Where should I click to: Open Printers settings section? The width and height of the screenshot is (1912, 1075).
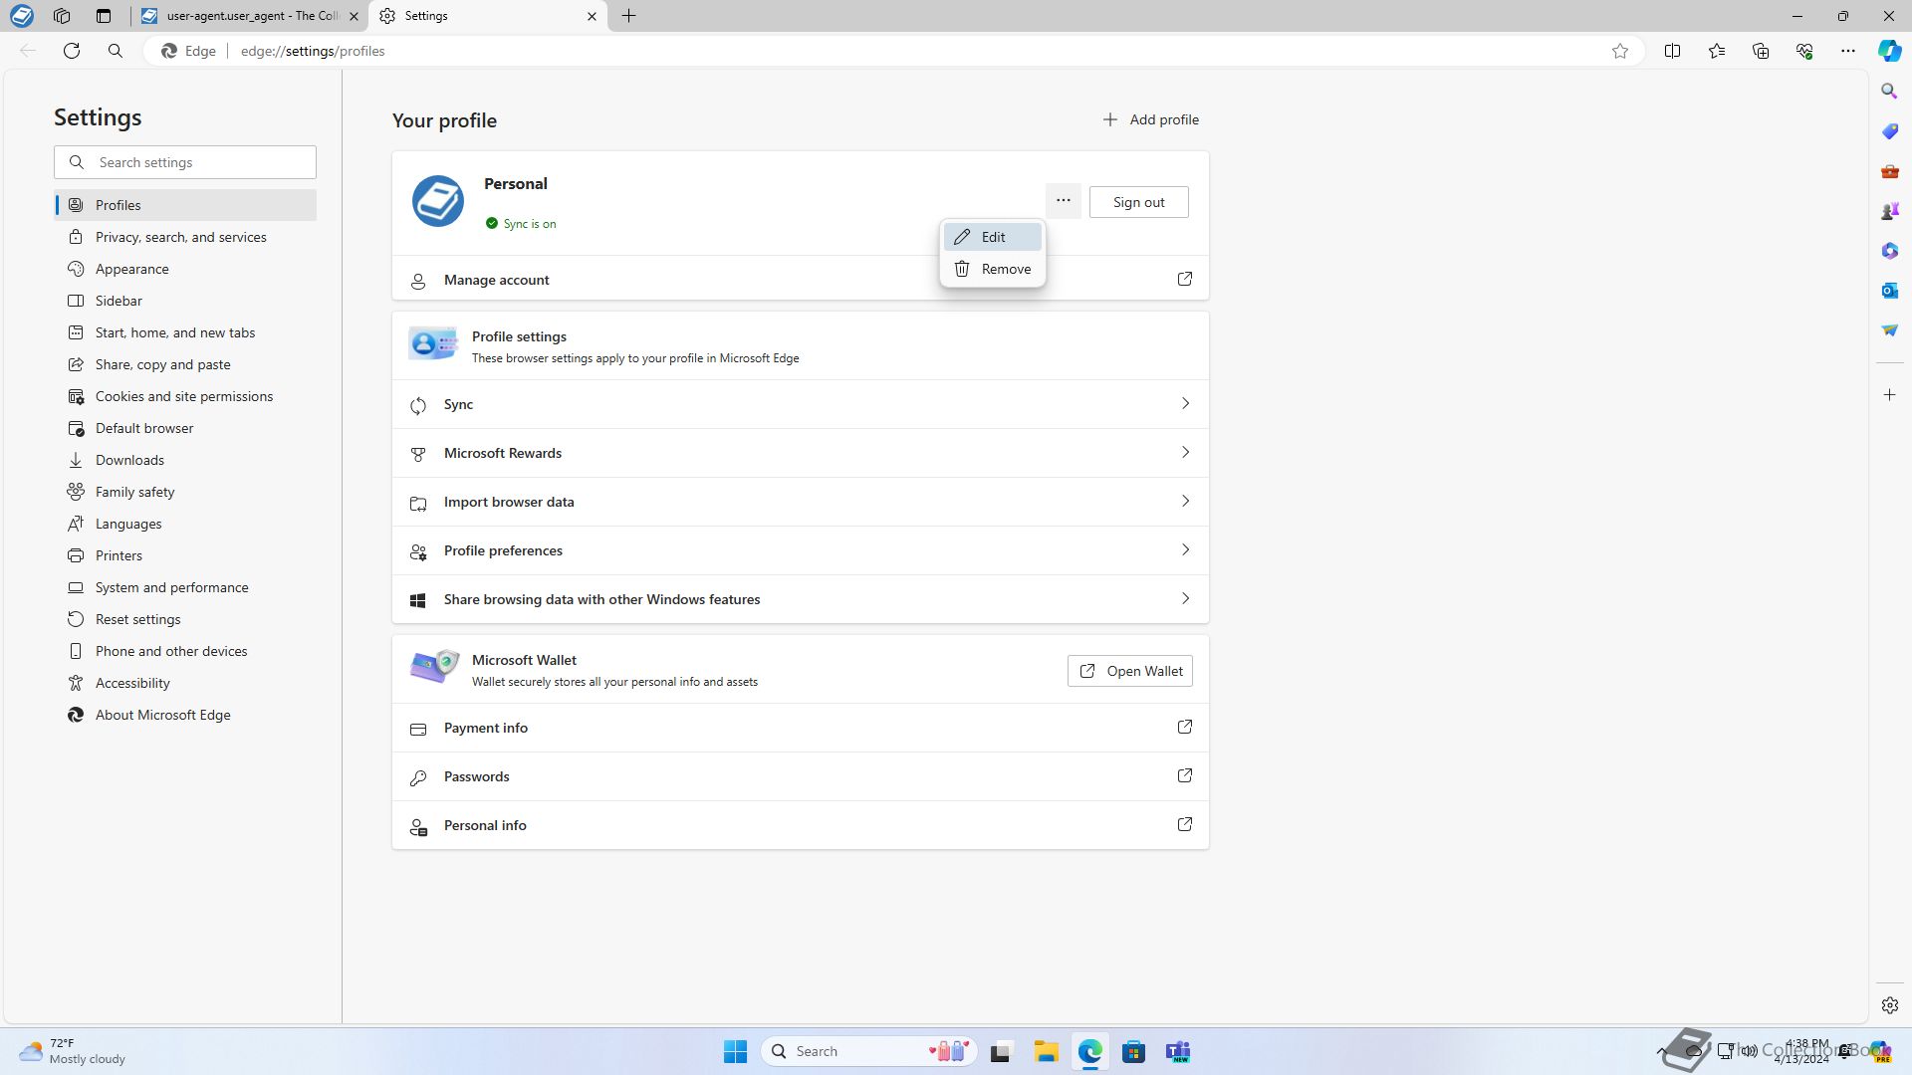coord(185,555)
